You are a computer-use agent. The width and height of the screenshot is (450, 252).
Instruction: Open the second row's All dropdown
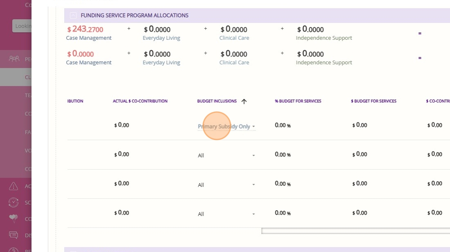tap(226, 155)
